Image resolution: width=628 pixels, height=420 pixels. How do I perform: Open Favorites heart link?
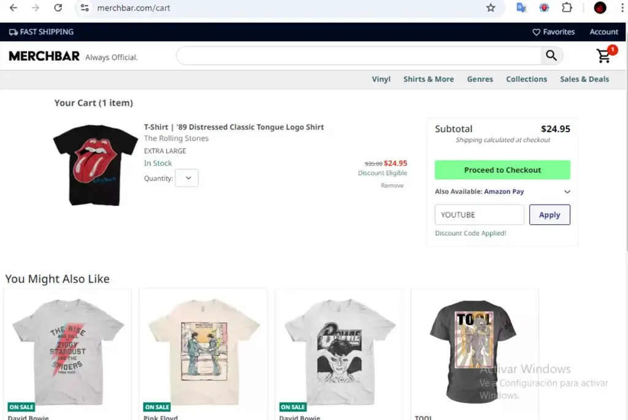click(x=554, y=32)
